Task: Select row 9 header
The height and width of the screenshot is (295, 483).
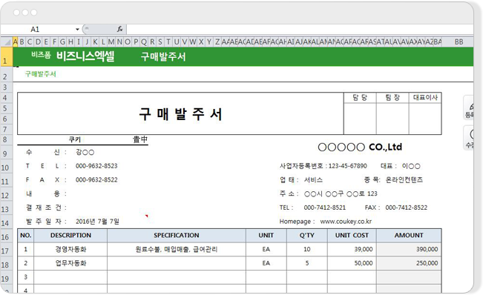Action: point(6,153)
